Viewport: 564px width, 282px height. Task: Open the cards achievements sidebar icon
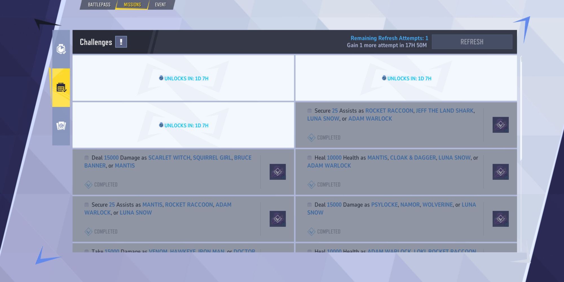pyautogui.click(x=61, y=125)
